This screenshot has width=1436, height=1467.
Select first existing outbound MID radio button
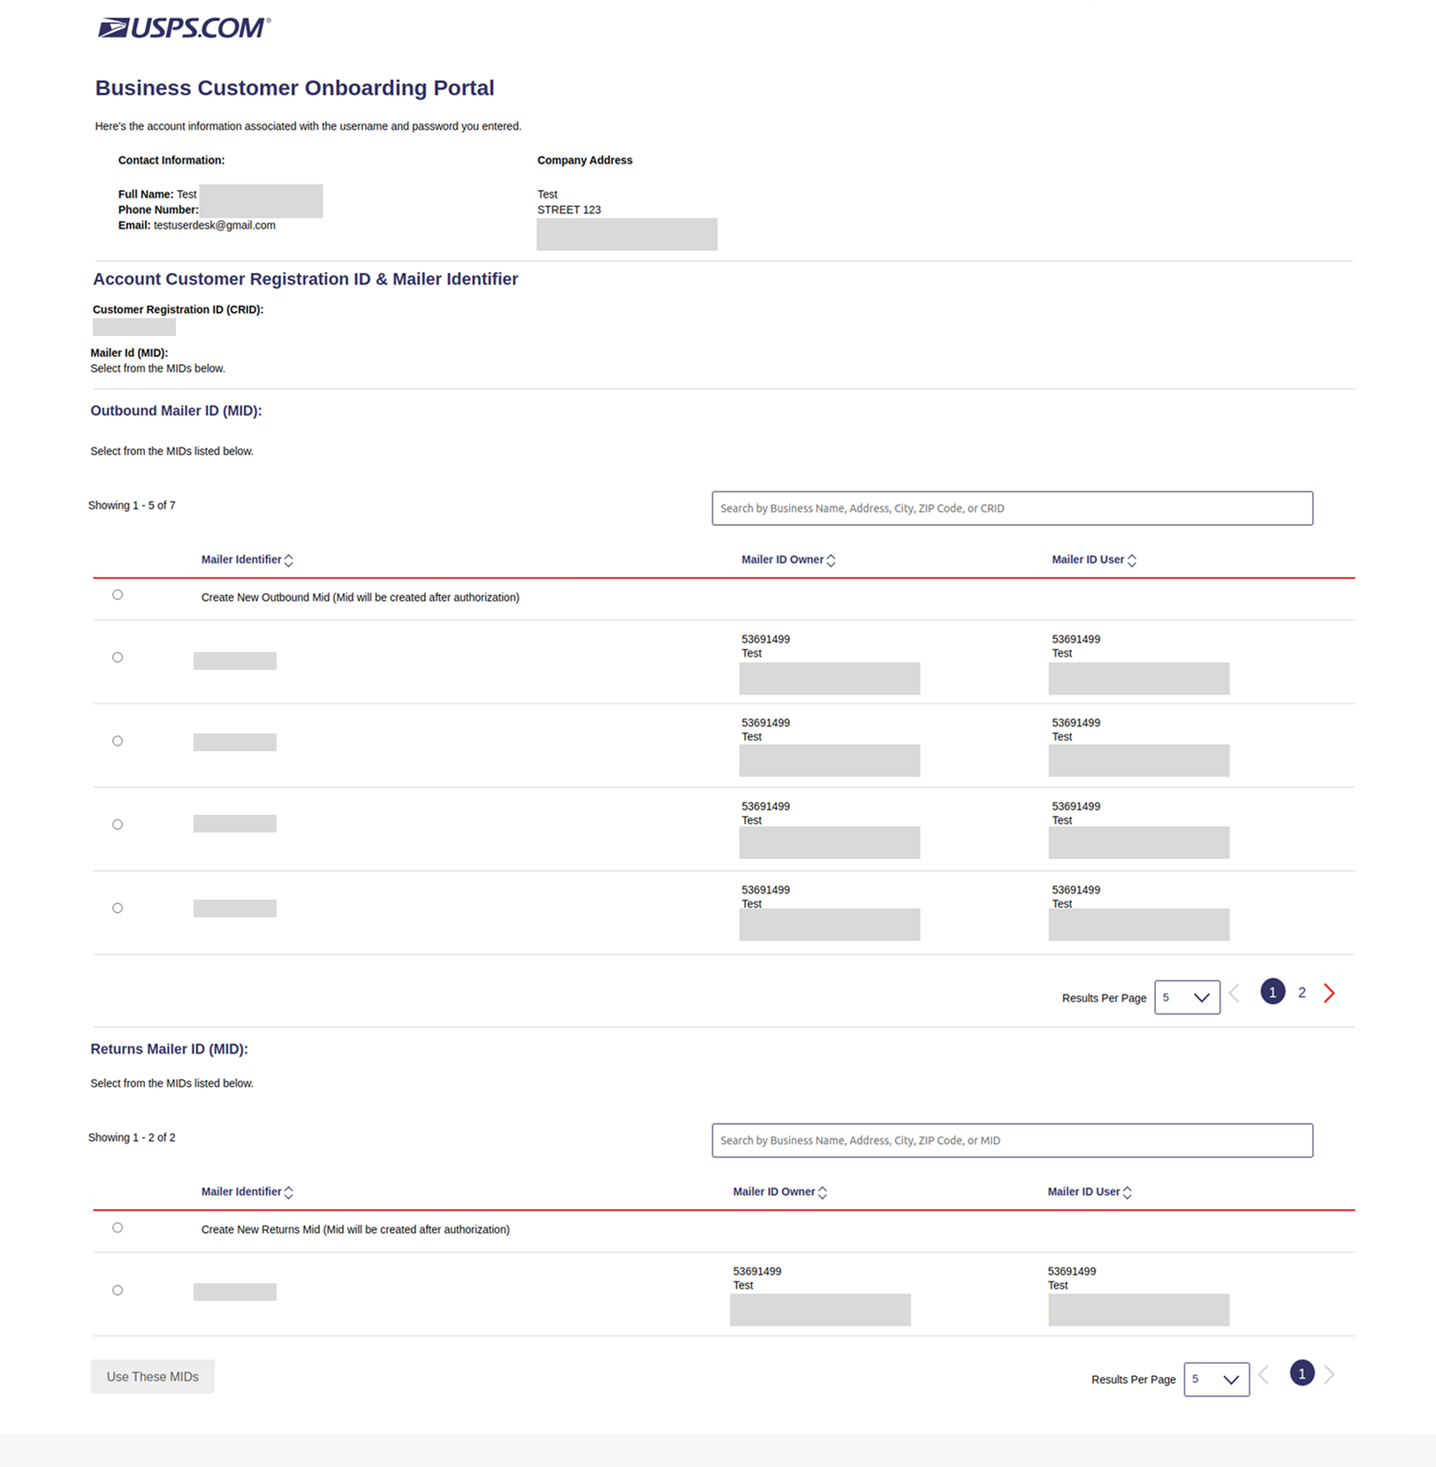(118, 657)
